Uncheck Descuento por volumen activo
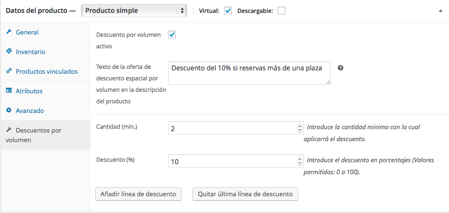Screen dimensions: 449x213 [x=172, y=35]
